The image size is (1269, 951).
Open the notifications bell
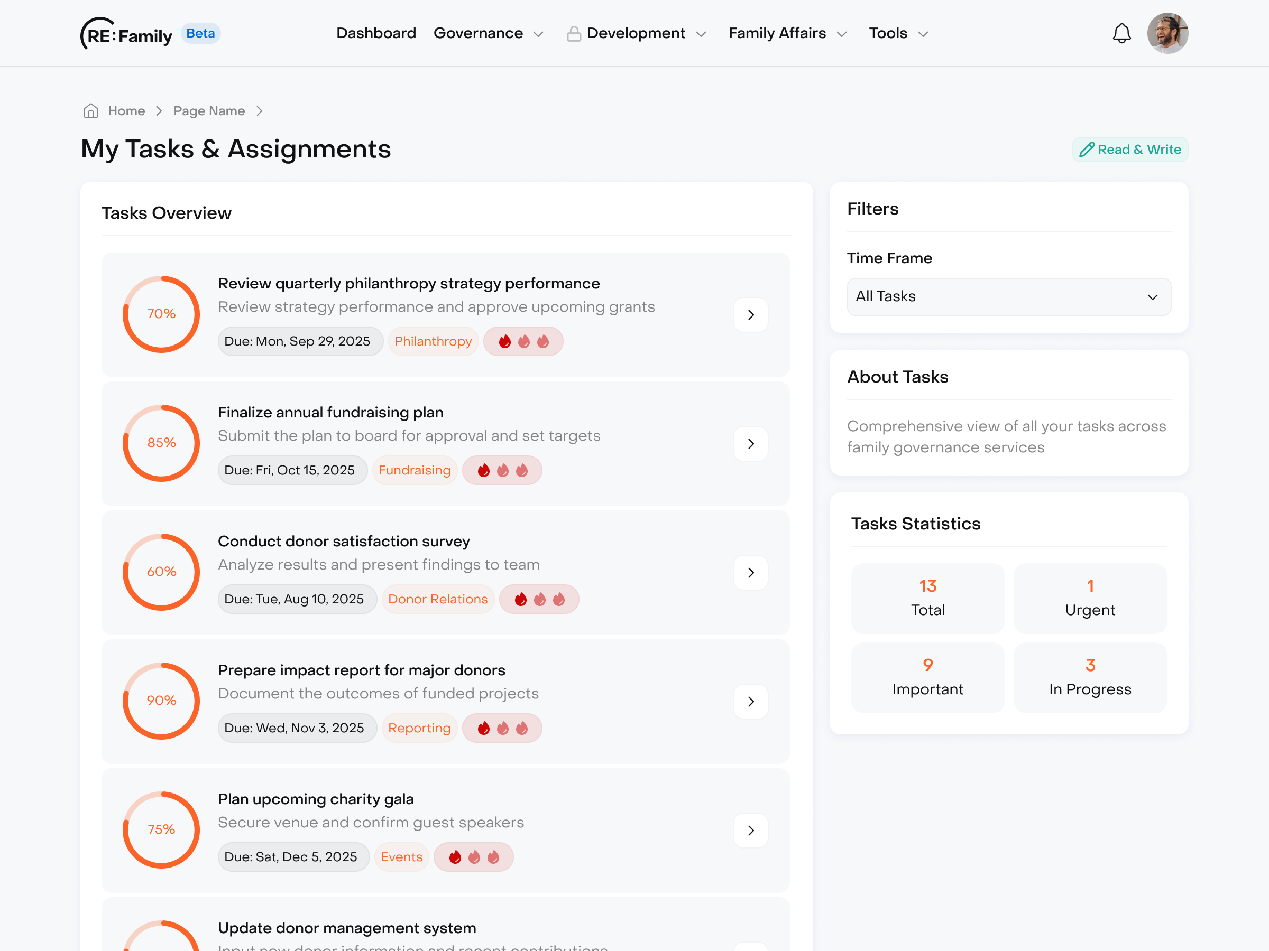coord(1121,33)
